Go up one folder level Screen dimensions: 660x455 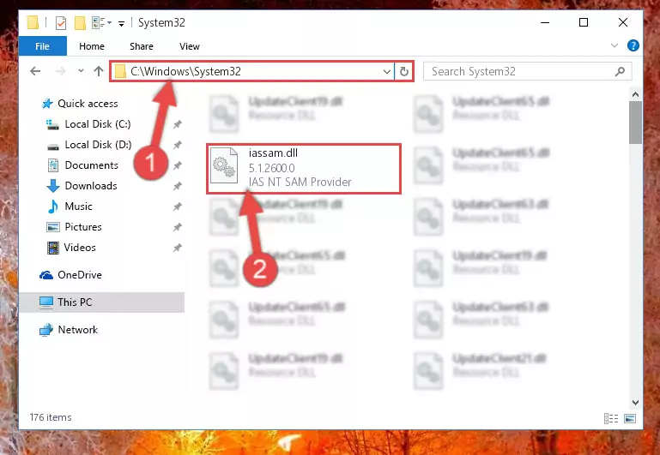(x=99, y=71)
